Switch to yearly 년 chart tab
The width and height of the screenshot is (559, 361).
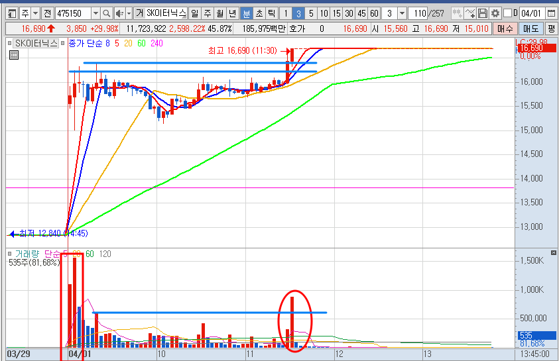233,13
